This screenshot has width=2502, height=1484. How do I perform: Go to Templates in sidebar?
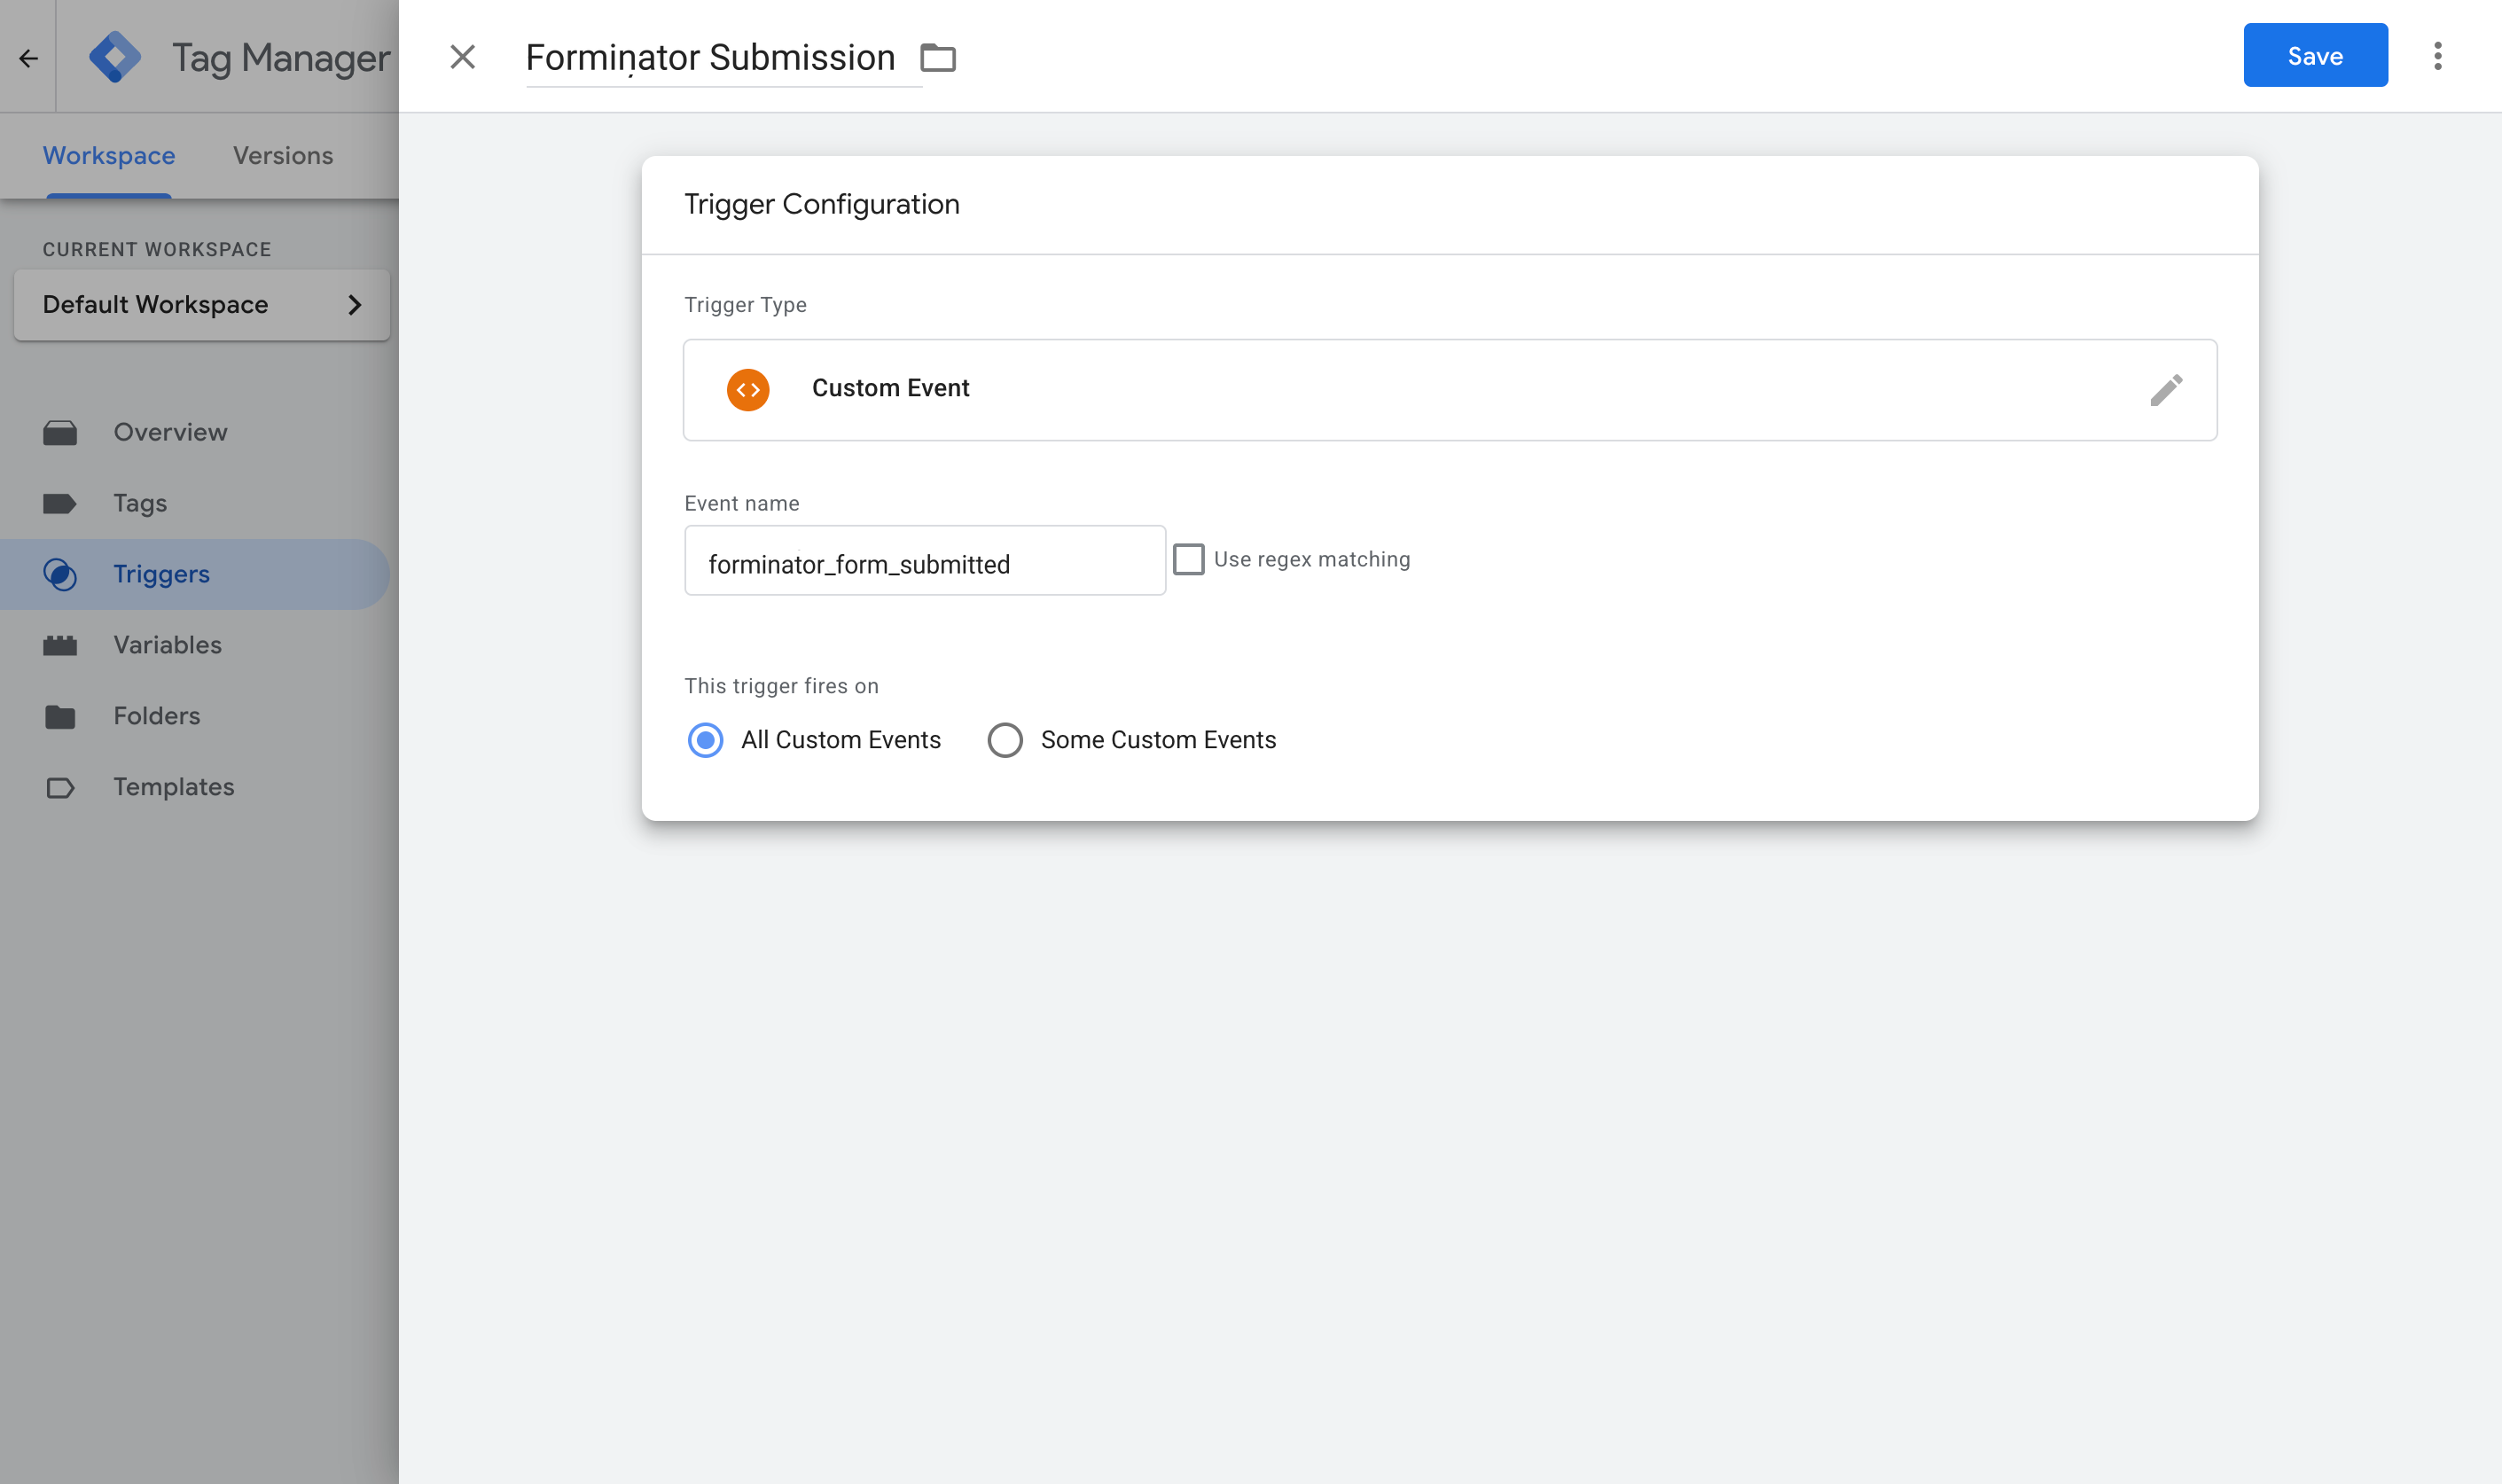(173, 788)
